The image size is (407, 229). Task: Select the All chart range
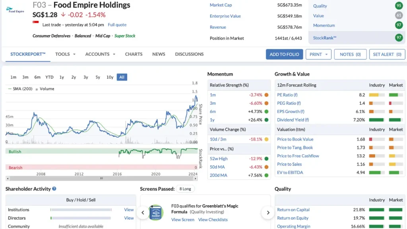point(122,77)
